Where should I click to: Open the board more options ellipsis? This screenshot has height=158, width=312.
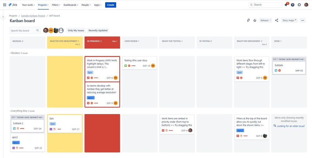click(302, 20)
